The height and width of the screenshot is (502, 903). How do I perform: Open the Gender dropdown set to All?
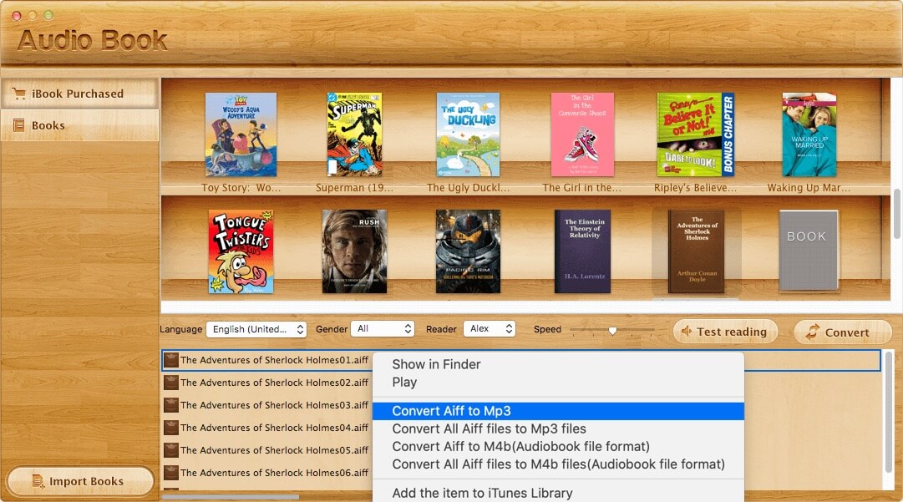pos(383,329)
